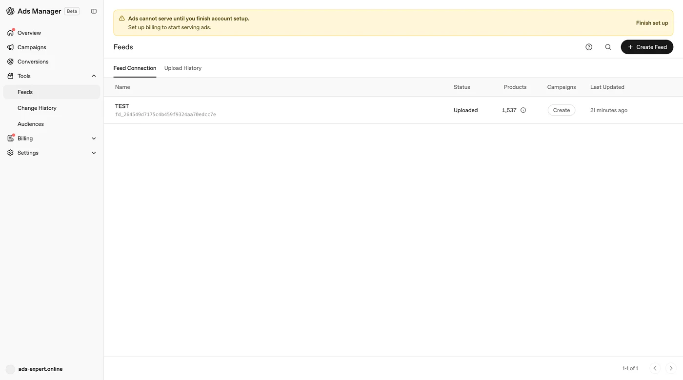Click the Create Feed button
This screenshot has height=380, width=683.
coord(647,47)
